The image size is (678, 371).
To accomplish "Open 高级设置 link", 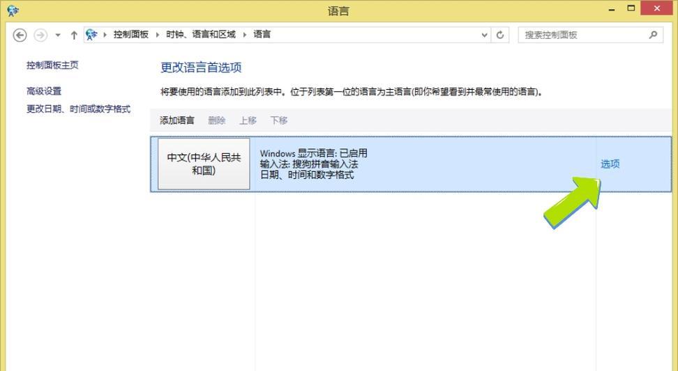I will pyautogui.click(x=44, y=91).
